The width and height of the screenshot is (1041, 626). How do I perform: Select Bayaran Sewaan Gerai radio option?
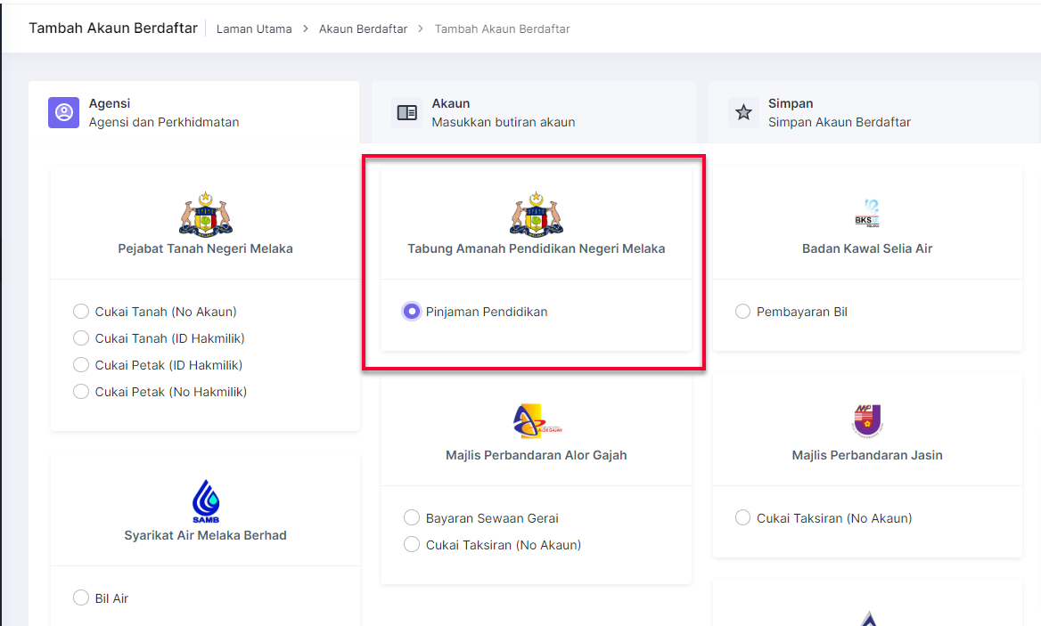coord(412,518)
